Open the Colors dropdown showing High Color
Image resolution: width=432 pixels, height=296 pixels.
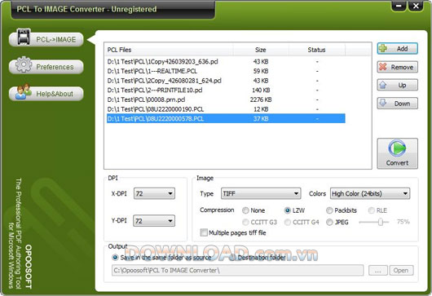point(370,193)
